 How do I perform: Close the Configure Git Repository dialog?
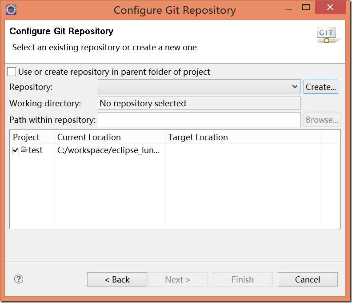coord(329,7)
